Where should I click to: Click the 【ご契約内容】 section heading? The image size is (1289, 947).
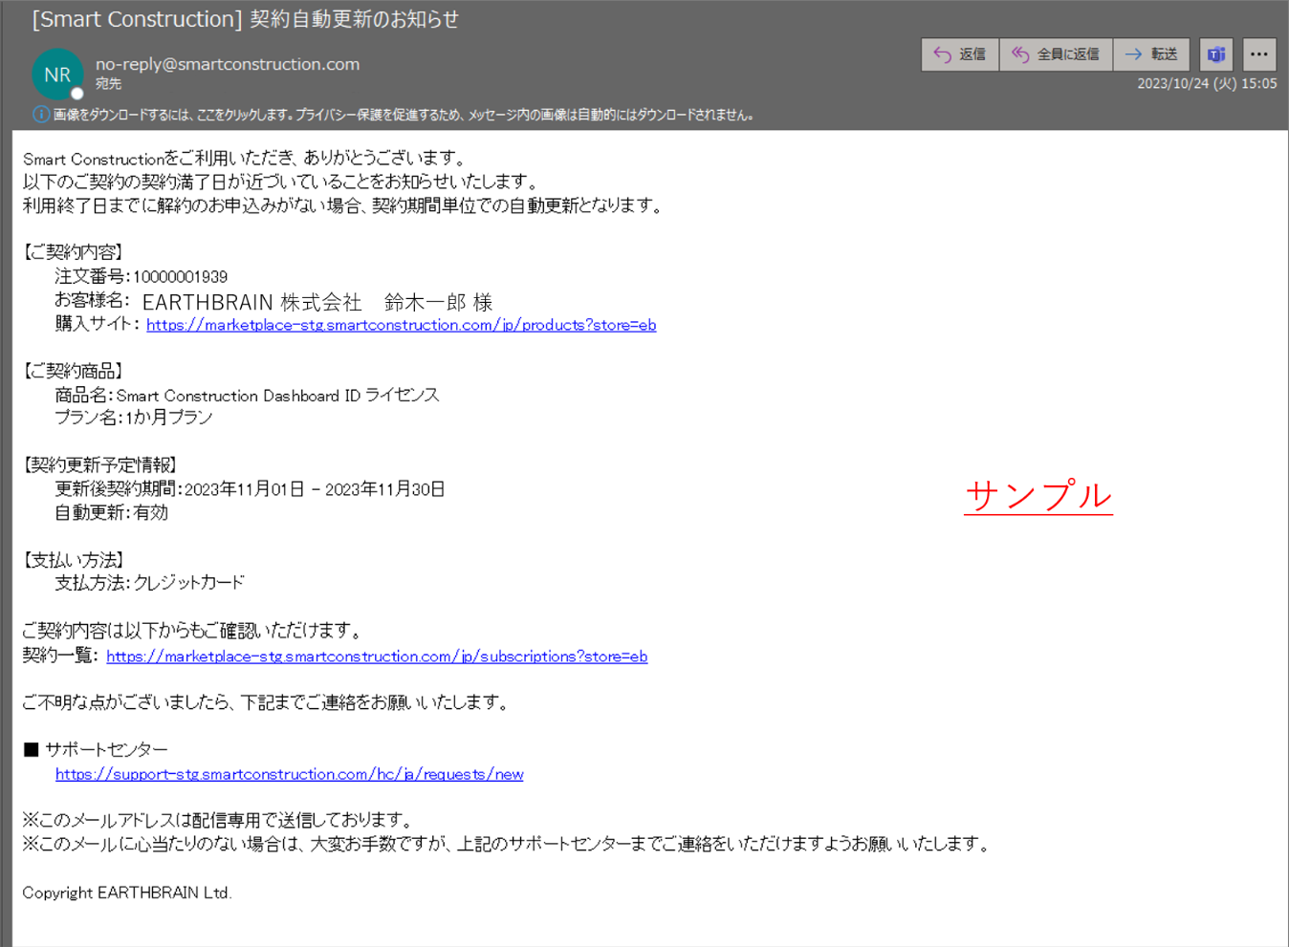pyautogui.click(x=74, y=252)
